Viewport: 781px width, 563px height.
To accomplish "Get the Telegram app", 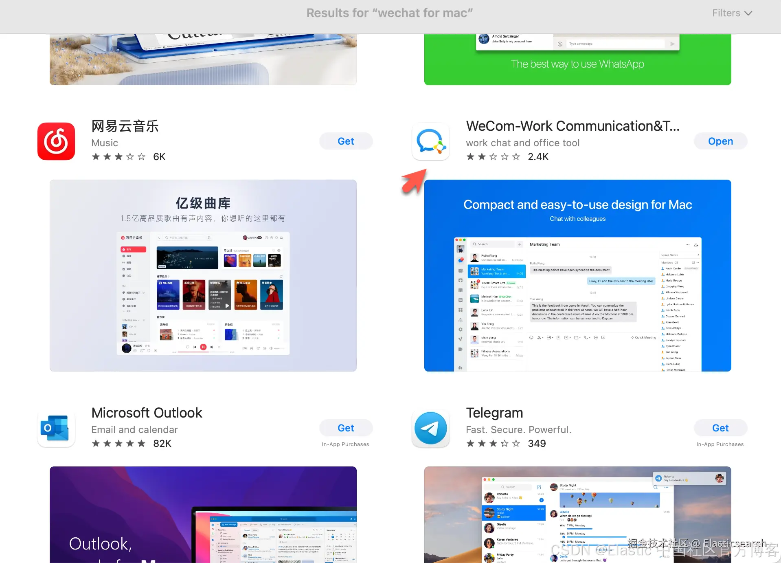I will tap(720, 428).
